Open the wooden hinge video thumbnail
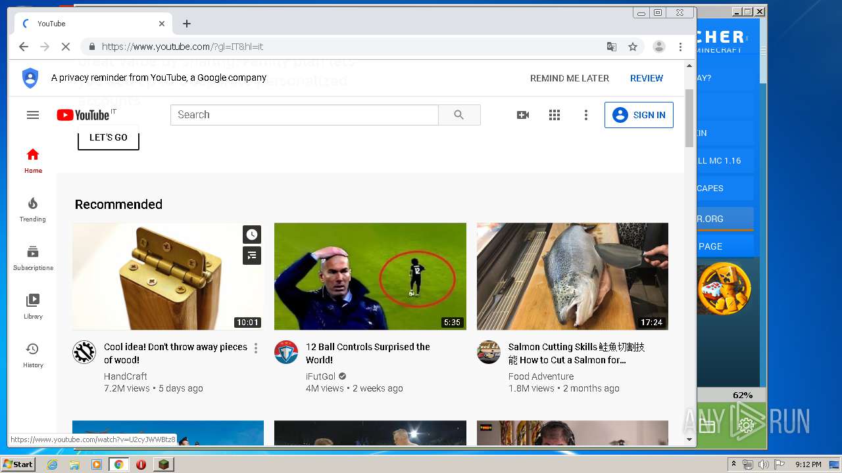Image resolution: width=842 pixels, height=473 pixels. (x=168, y=276)
